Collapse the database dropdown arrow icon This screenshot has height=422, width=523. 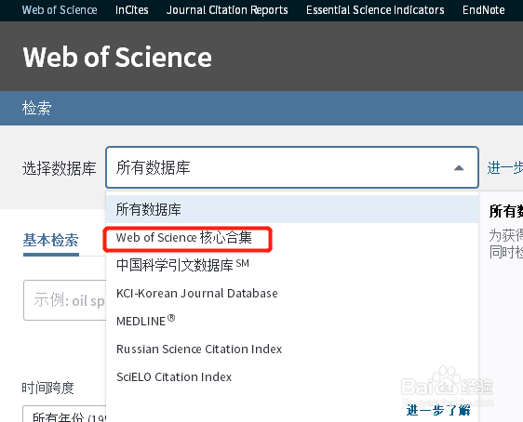pyautogui.click(x=459, y=168)
